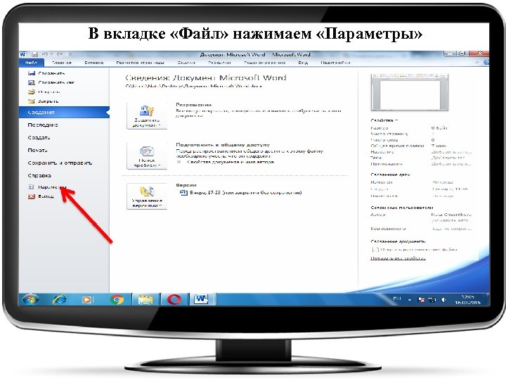The width and height of the screenshot is (506, 380).
Task: Switch to the Ссылки tab
Action: point(186,63)
